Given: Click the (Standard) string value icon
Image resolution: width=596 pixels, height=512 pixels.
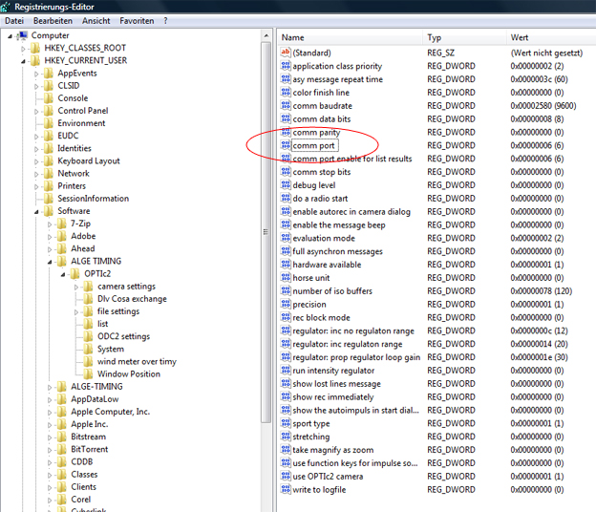Looking at the screenshot, I should pyautogui.click(x=286, y=53).
